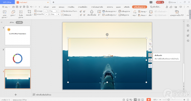The image size is (191, 101).
Task: Click the floating crop button beside image
Action: point(150,44)
